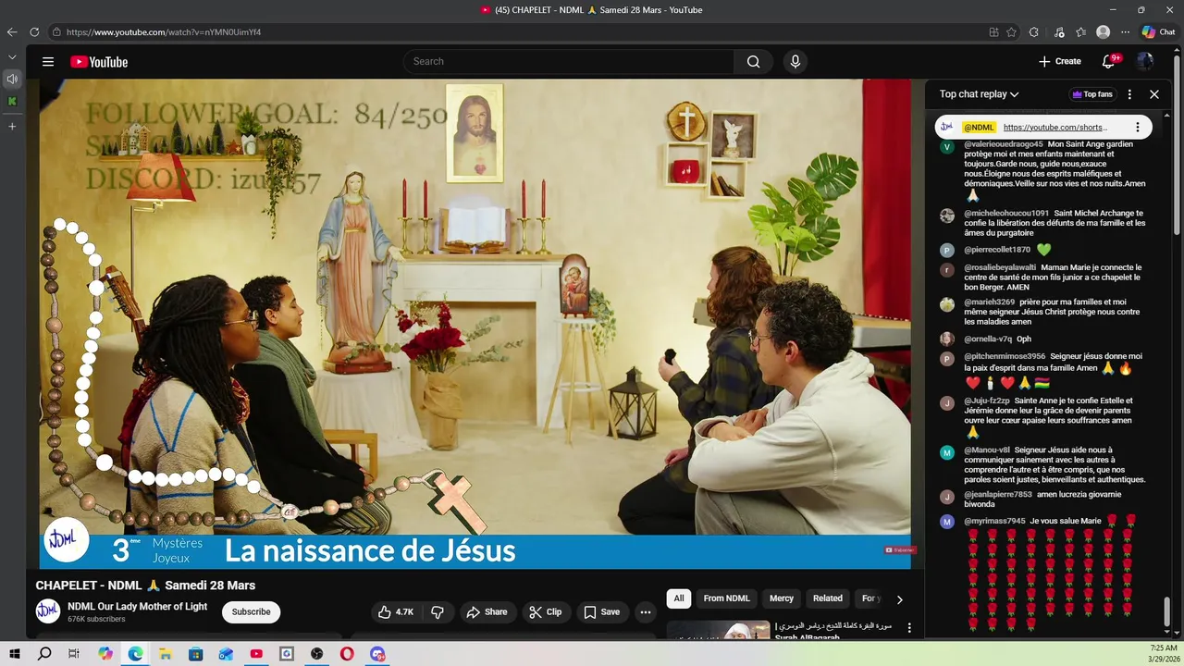Image resolution: width=1184 pixels, height=666 pixels.
Task: Select the audio-playing tab in sidebar
Action: 12,79
